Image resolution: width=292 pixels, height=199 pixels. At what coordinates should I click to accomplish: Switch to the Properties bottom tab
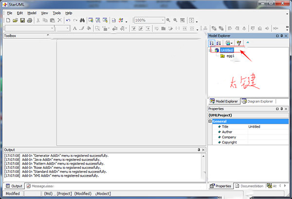(220, 186)
